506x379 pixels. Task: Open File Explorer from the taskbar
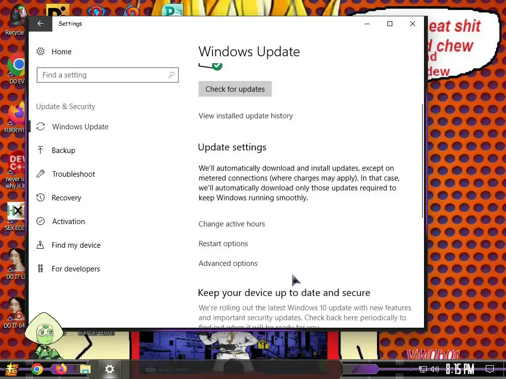(85, 369)
